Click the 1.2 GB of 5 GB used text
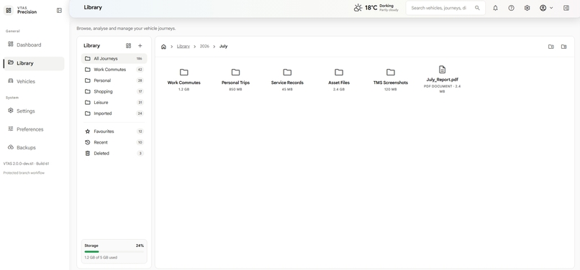This screenshot has height=270, width=580. [101, 258]
